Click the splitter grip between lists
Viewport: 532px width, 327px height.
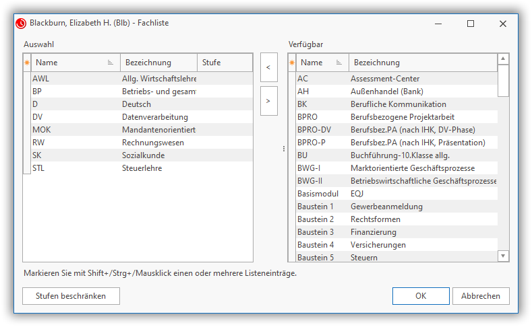coord(284,149)
